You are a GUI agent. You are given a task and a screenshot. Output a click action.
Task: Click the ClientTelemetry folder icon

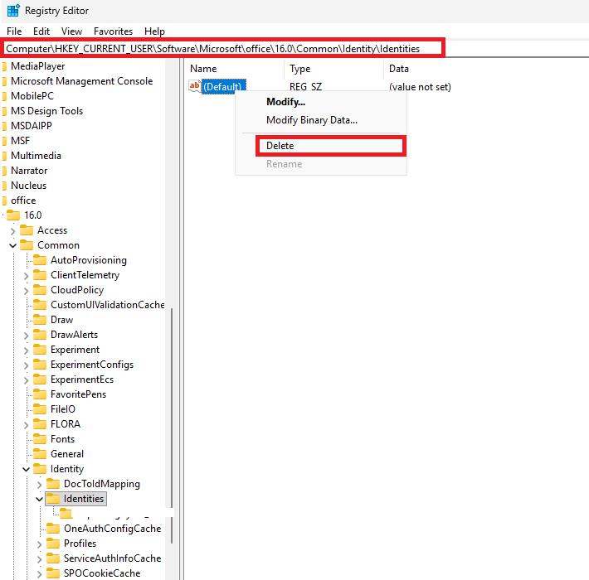40,274
